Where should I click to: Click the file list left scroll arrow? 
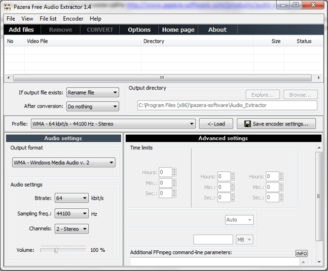point(8,77)
